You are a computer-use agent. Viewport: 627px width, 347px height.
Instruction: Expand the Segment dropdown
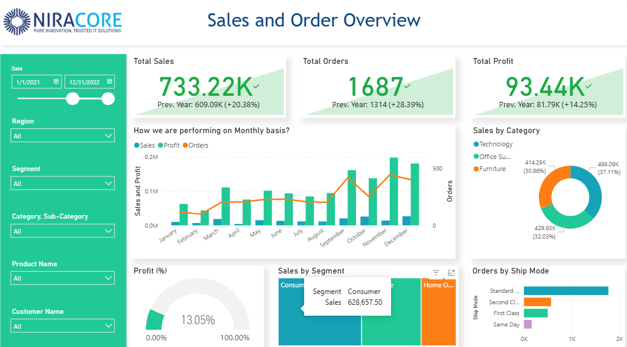click(62, 183)
